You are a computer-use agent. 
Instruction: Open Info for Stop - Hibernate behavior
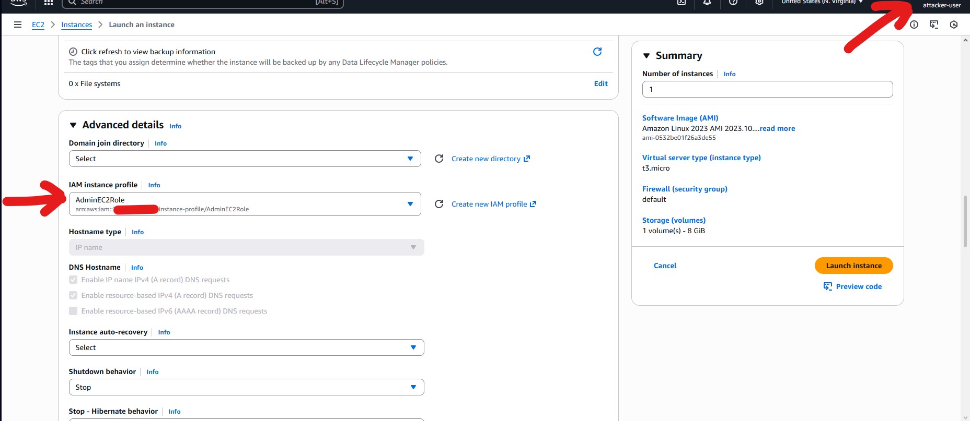[x=174, y=412]
